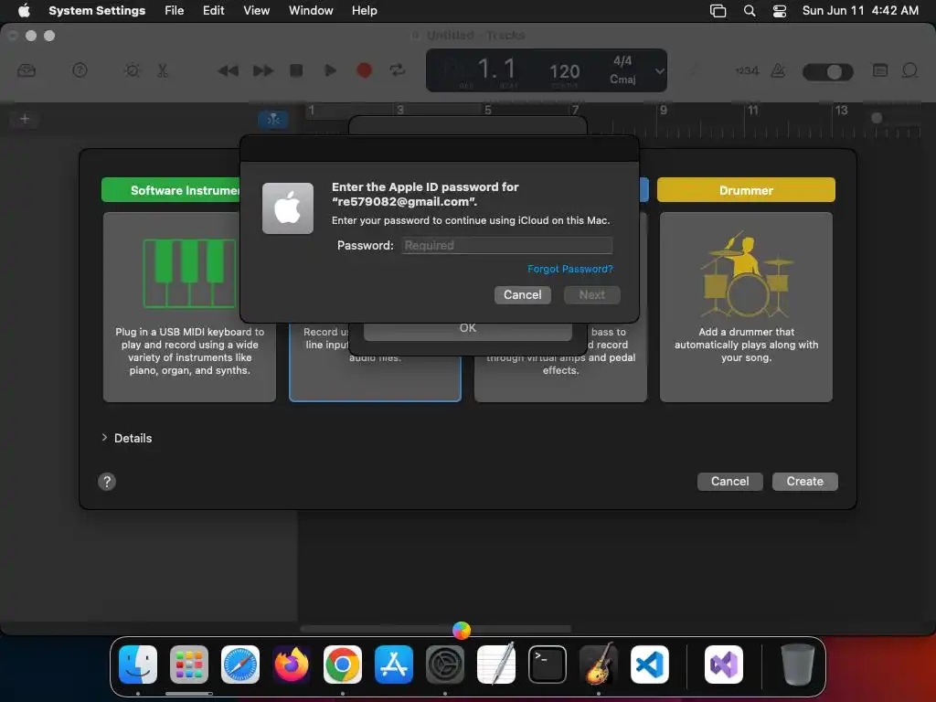Screen dimensions: 936x702
Task: Open Finder from the Dock
Action: coord(138,665)
